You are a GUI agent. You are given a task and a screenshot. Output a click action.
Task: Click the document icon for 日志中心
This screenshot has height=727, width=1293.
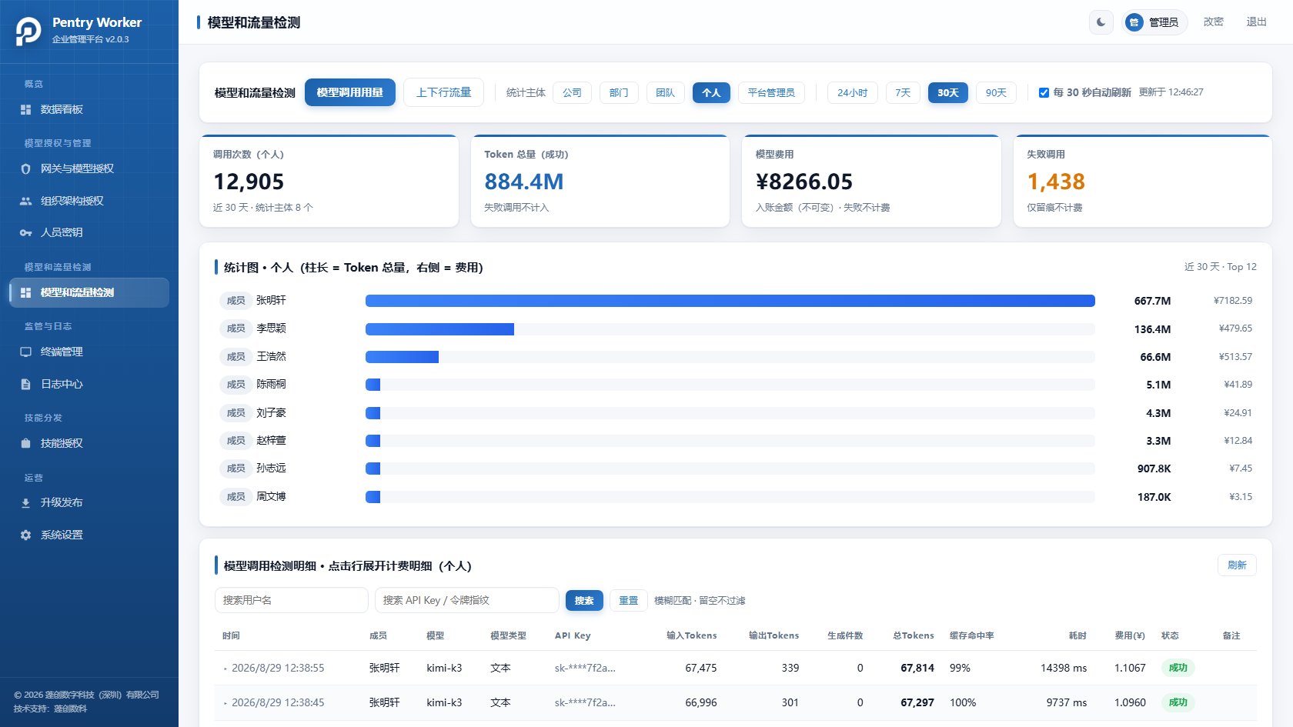pos(25,384)
